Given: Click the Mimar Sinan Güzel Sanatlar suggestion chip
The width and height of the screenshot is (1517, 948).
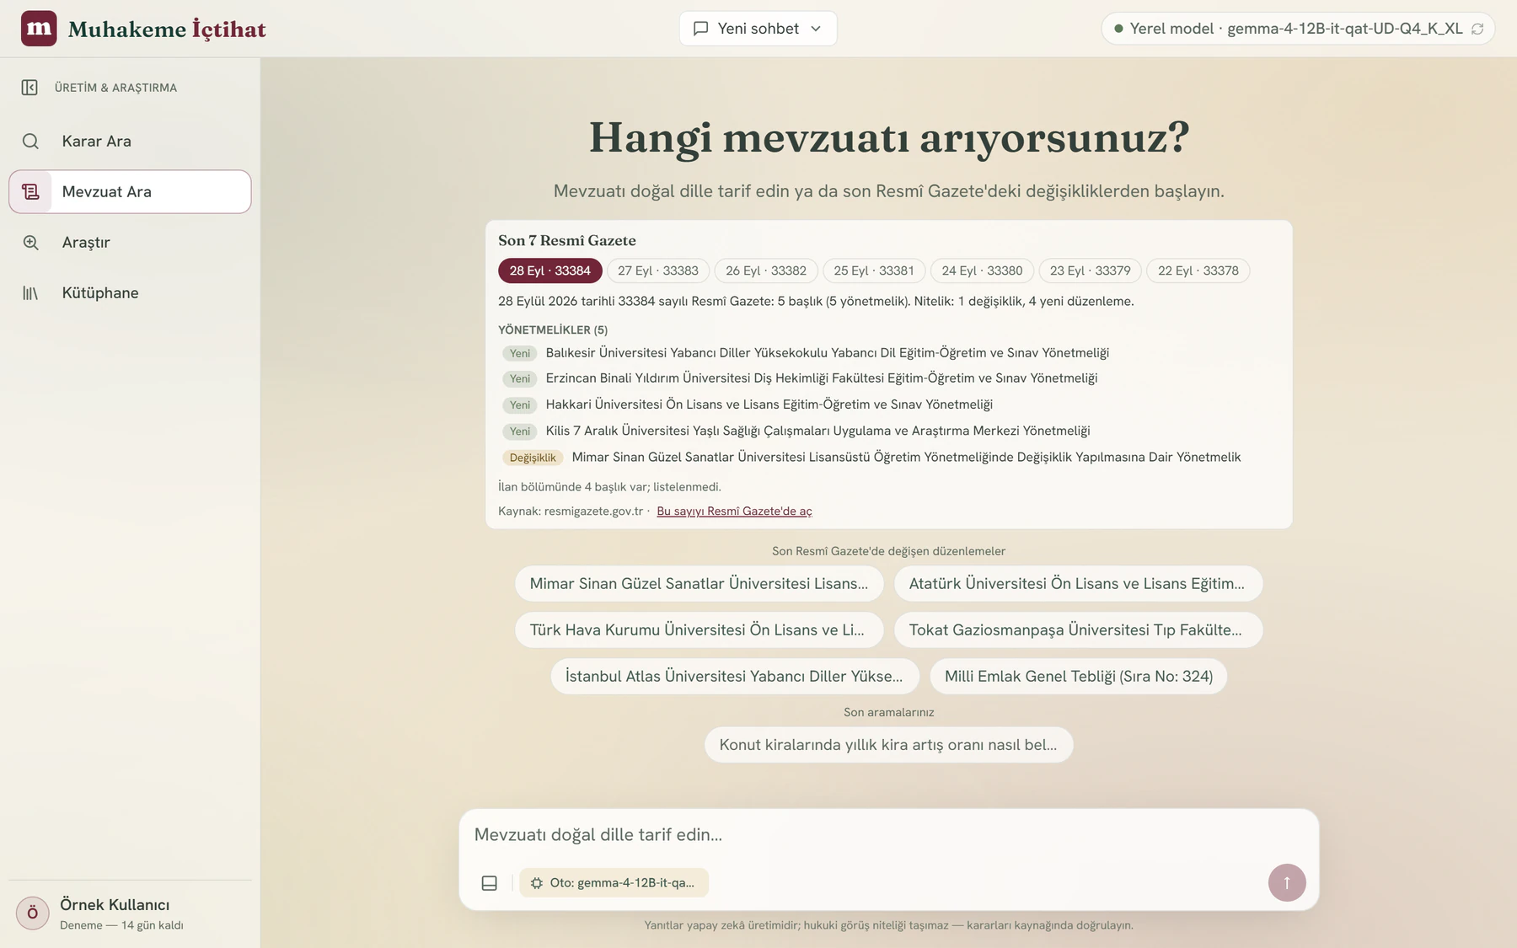Looking at the screenshot, I should point(700,583).
